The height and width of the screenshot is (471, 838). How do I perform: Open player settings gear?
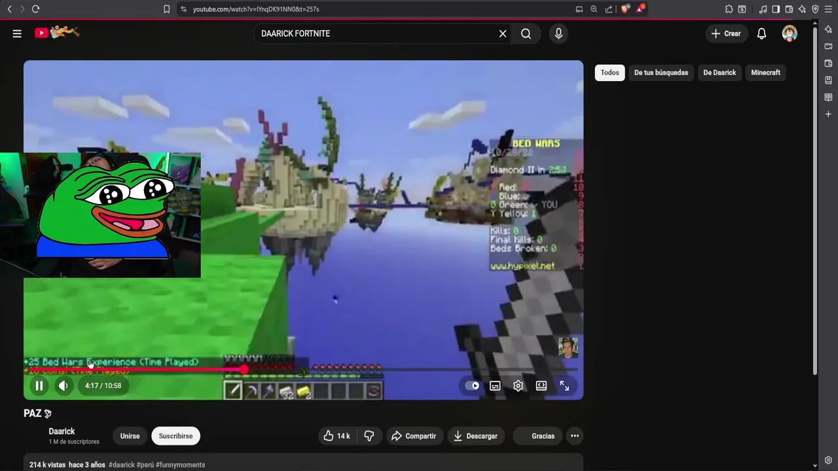coord(518,386)
